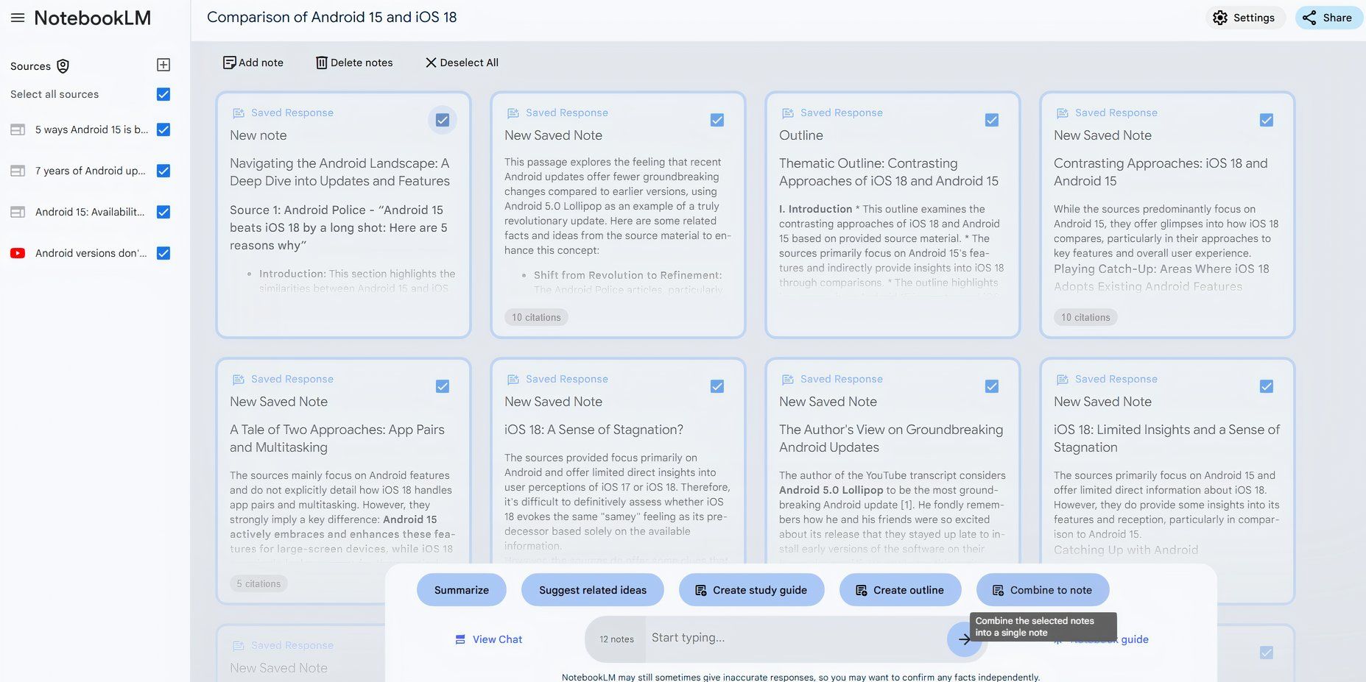
Task: Click the Sources shield icon
Action: 63,66
